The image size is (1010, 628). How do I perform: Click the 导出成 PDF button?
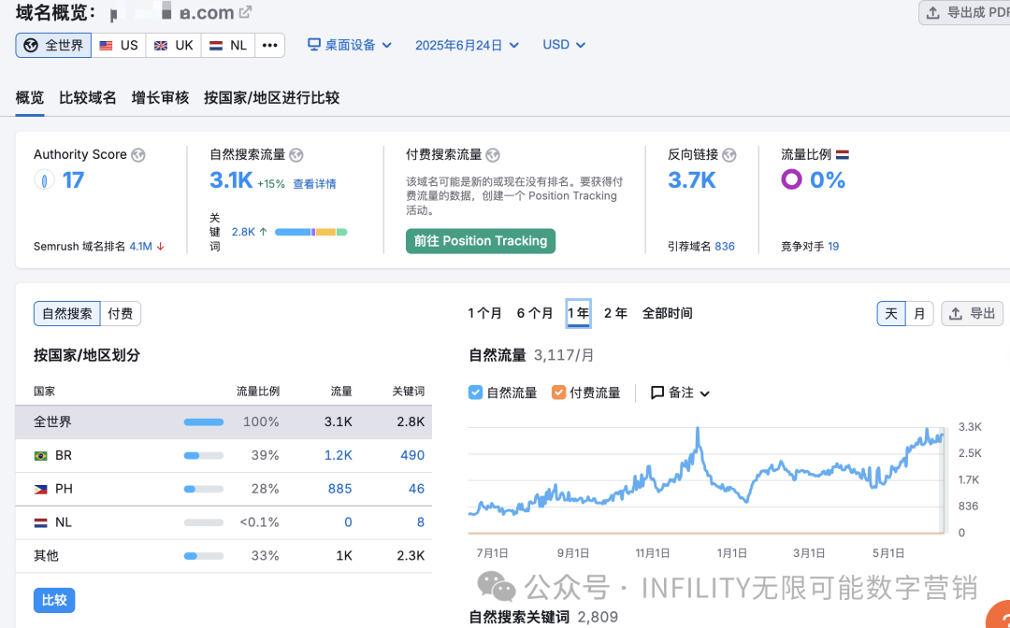pos(964,12)
